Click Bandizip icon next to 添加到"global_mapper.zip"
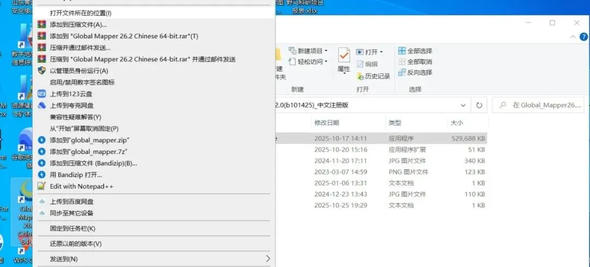This screenshot has height=267, width=590. (42, 140)
